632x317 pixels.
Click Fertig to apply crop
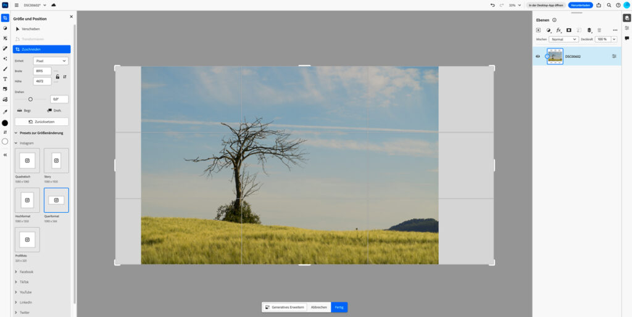[x=339, y=307]
